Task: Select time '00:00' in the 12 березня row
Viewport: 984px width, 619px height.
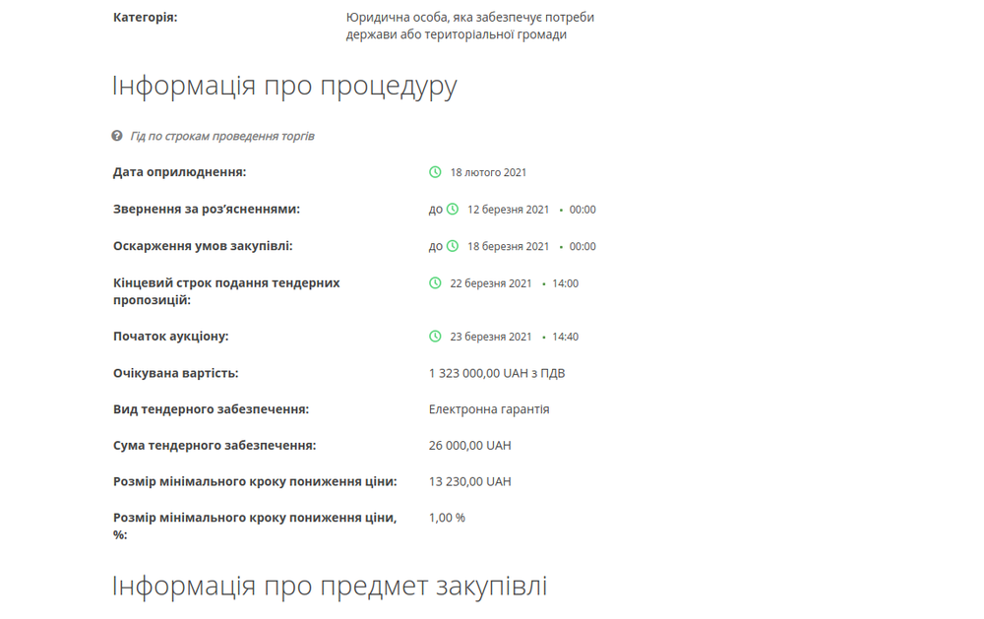Action: click(583, 210)
